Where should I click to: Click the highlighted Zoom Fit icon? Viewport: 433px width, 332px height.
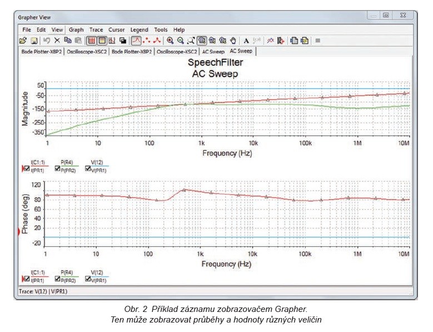coord(202,41)
